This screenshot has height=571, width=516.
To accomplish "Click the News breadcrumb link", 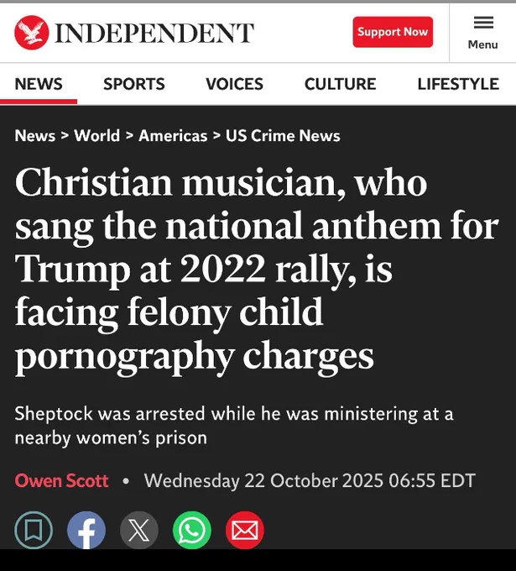I will pos(34,136).
